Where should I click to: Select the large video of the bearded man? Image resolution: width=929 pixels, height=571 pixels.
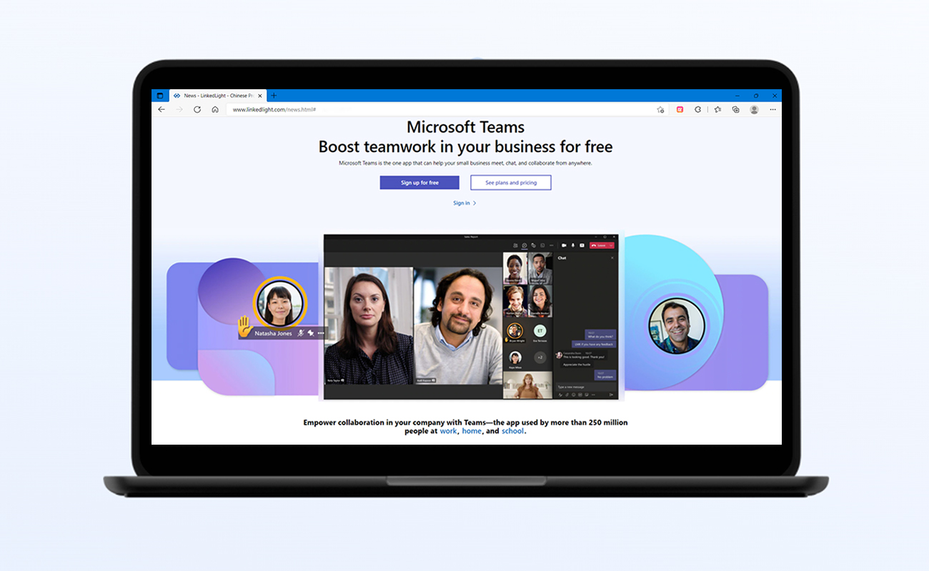point(457,326)
